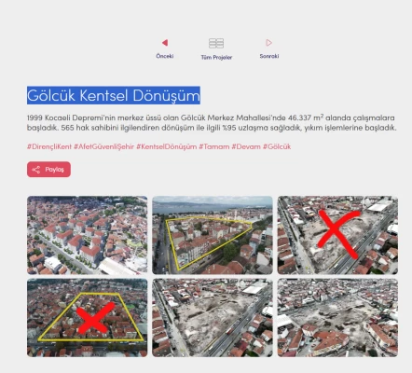Open the Tüm Projeler grid icon
Viewport: 412px width, 373px height.
point(216,43)
